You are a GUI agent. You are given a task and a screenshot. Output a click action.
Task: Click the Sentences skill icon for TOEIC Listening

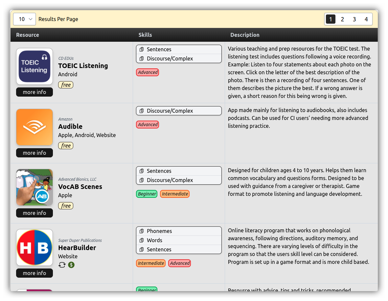(142, 49)
